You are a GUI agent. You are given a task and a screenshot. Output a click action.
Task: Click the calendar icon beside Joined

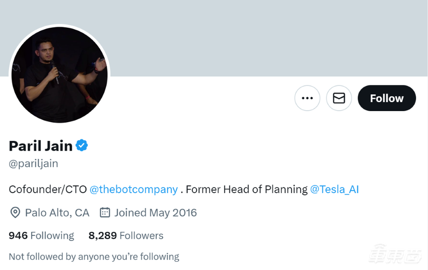pyautogui.click(x=105, y=213)
